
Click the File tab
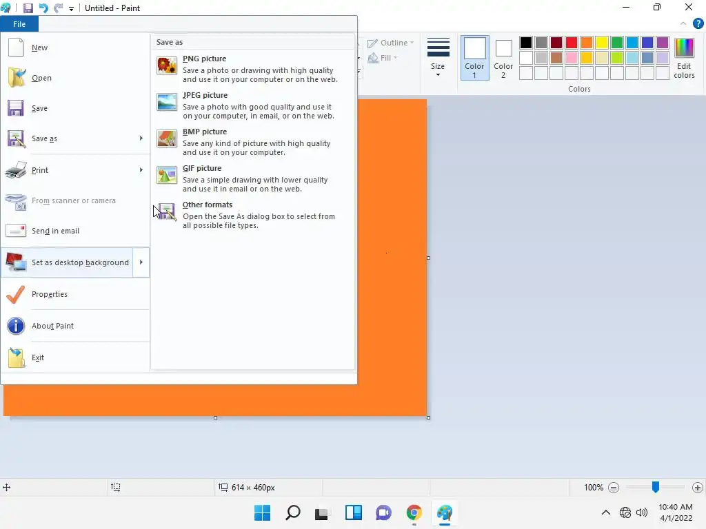click(x=19, y=24)
